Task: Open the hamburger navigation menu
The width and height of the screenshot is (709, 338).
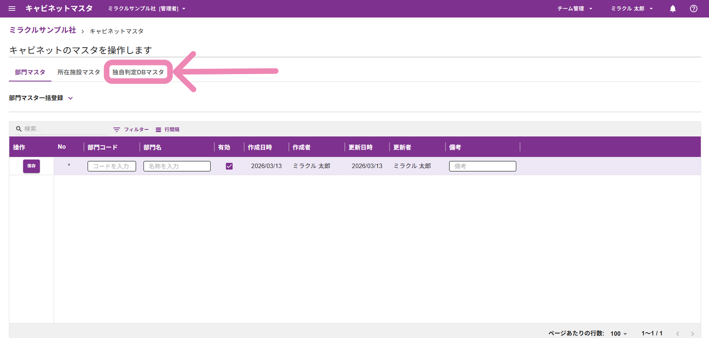Action: (x=12, y=9)
